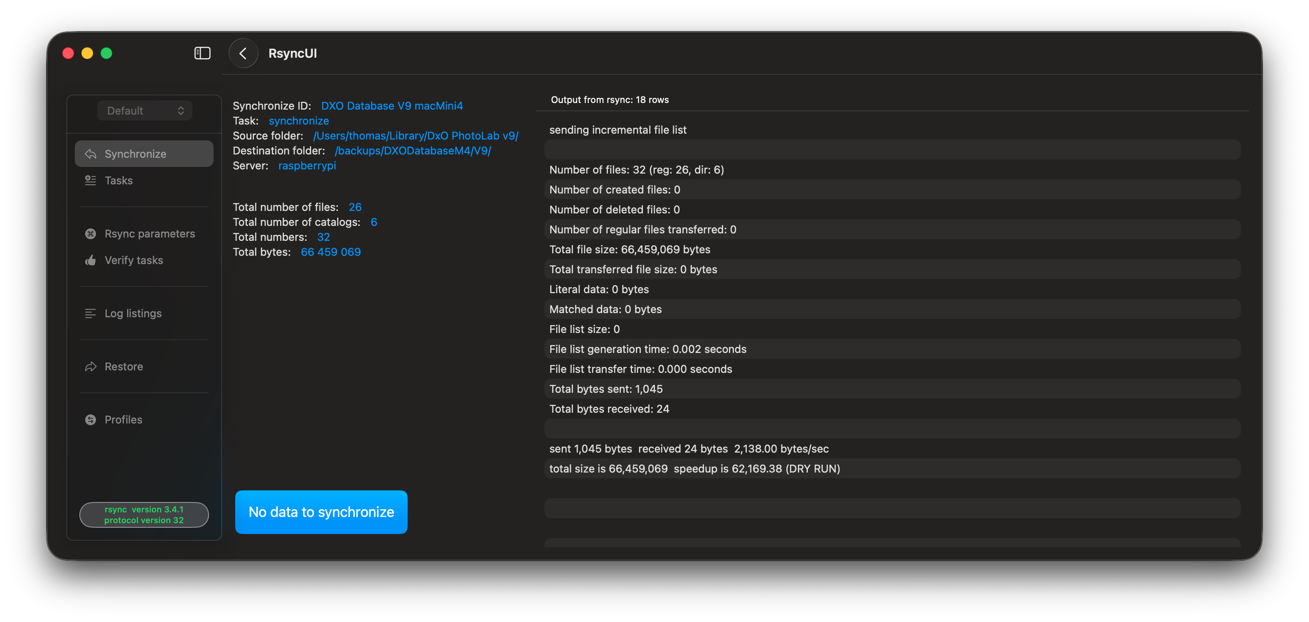Click the Restore arrow icon

[x=91, y=367]
